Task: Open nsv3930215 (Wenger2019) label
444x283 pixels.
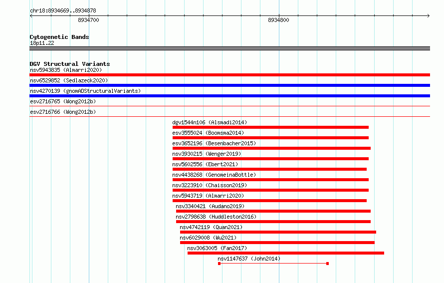Action: 207,154
